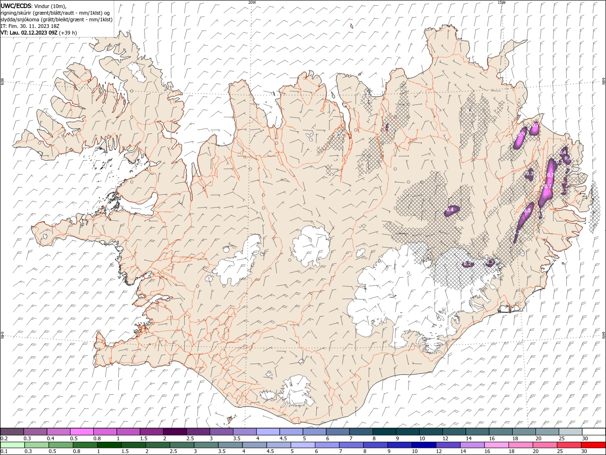This screenshot has width=606, height=455.
Task: Click the '0.8' label under the snow legend row
Action: 97,438
